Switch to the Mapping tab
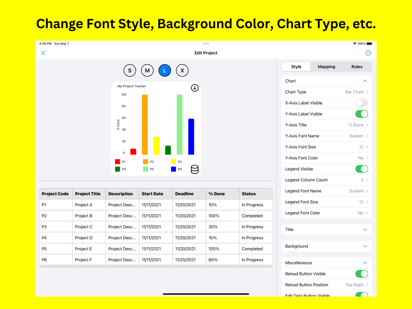This screenshot has width=412, height=309. click(326, 67)
